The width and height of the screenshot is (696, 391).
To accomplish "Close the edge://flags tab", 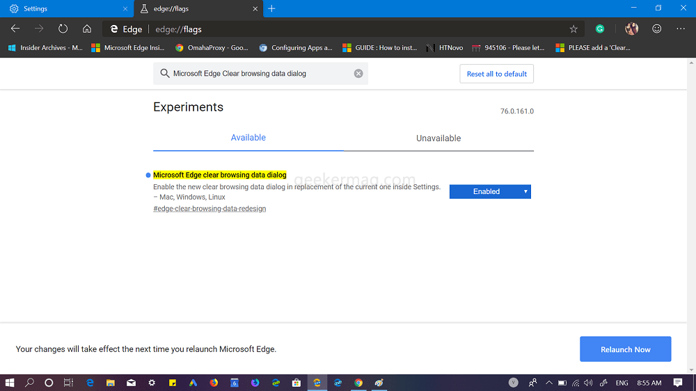I will (255, 9).
